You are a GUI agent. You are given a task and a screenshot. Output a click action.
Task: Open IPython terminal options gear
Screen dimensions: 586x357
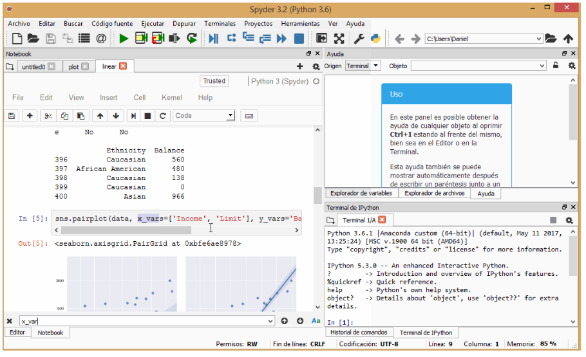[569, 221]
